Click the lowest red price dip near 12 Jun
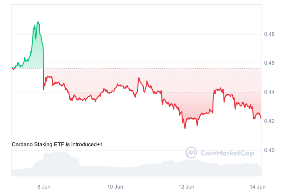Screen dimensions: 293x195 coord(185,128)
